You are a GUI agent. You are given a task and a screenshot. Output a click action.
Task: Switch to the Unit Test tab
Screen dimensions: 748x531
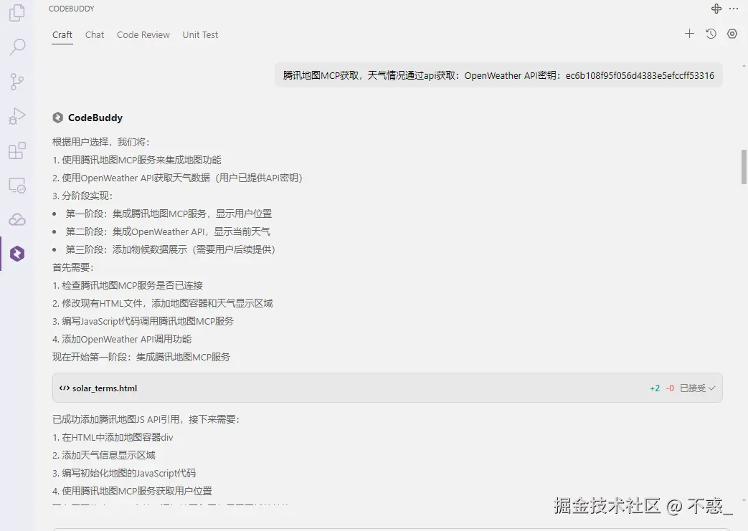[x=200, y=35]
